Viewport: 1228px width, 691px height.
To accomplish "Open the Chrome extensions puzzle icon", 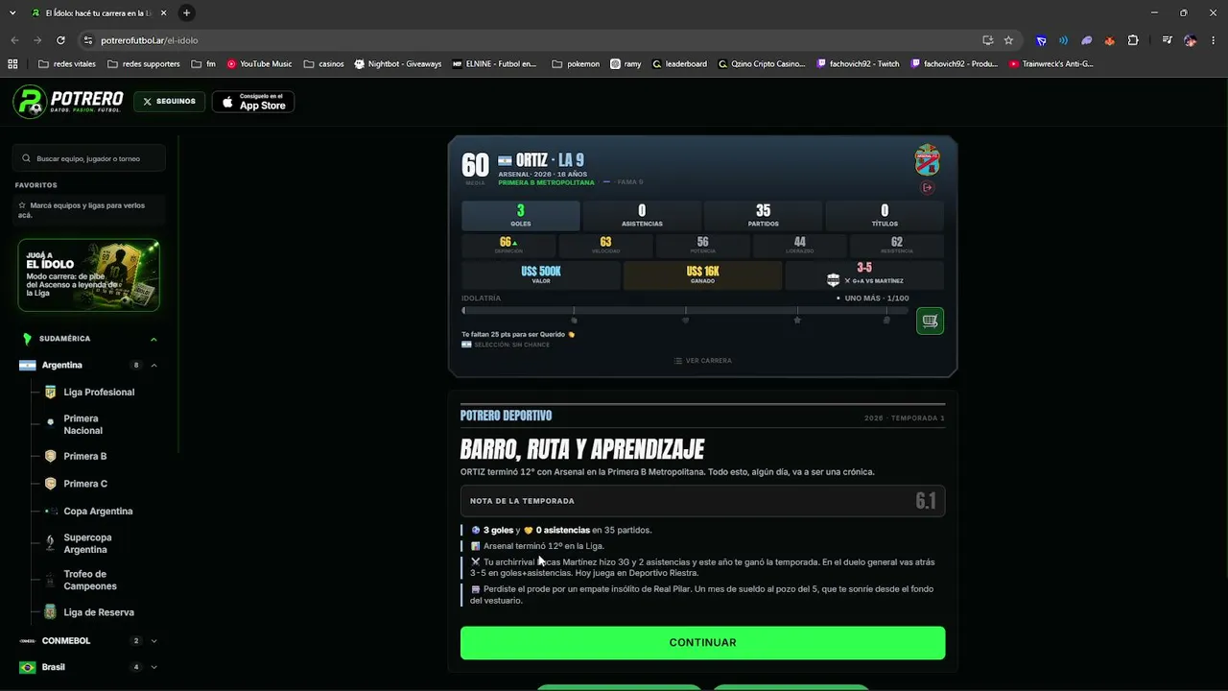I will [x=1133, y=40].
